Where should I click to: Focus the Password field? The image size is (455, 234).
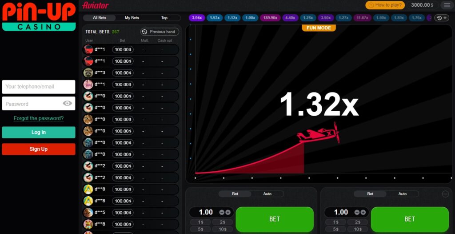(x=39, y=104)
